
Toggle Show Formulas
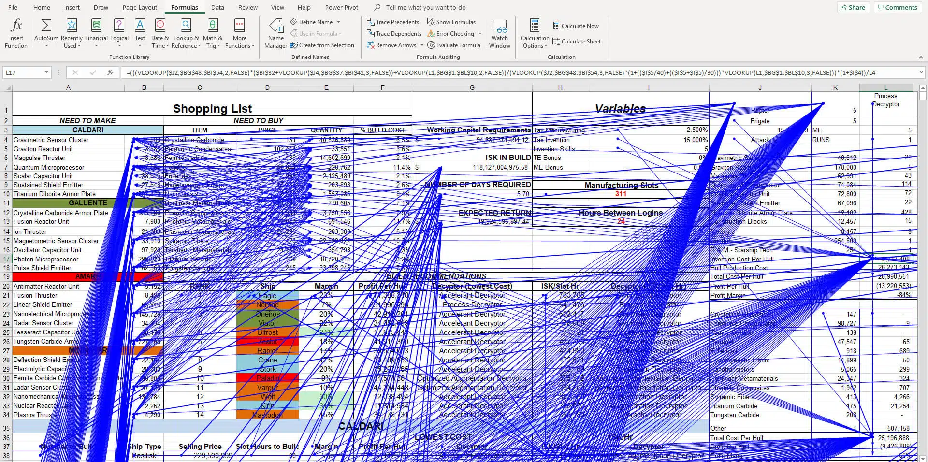(x=451, y=22)
